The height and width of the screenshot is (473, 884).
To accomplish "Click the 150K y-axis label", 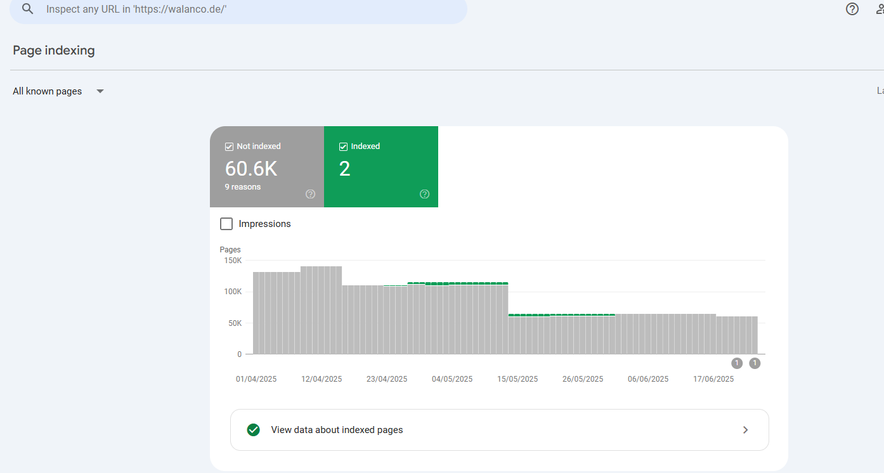I will [233, 261].
